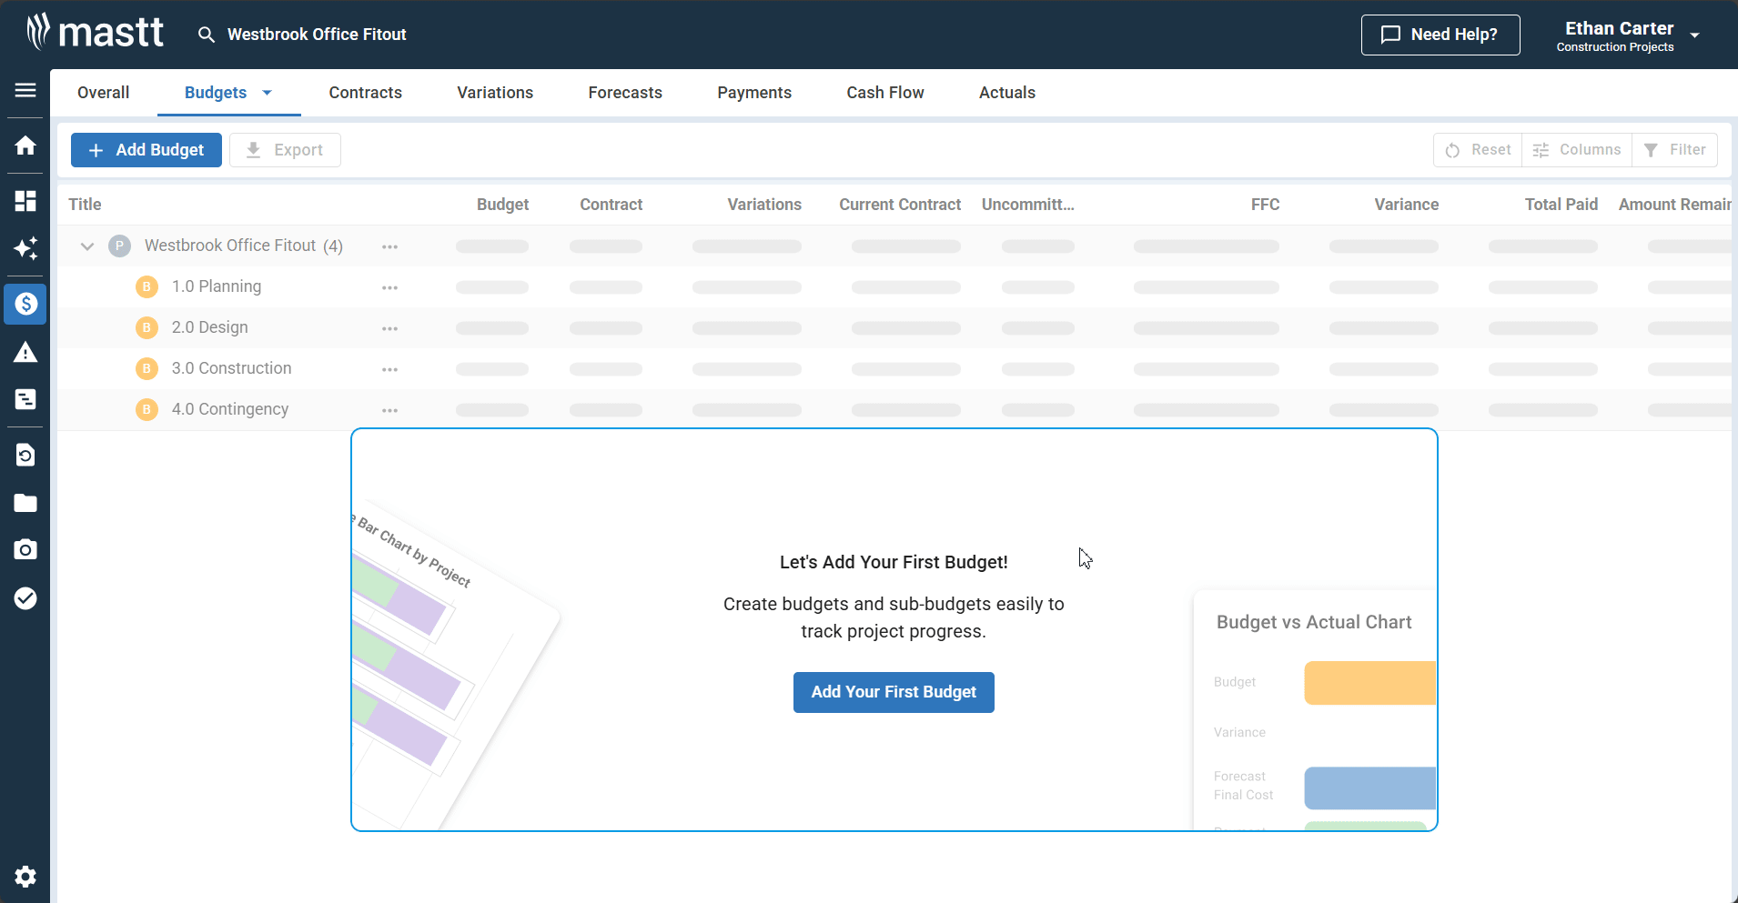Screen dimensions: 1738x903
Task: Click the AI sparkle icon in sidebar
Action: click(25, 248)
